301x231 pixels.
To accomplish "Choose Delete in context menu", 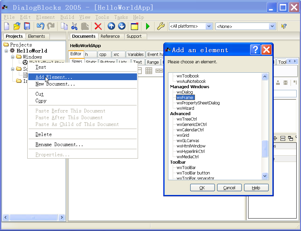I will pyautogui.click(x=82, y=134).
